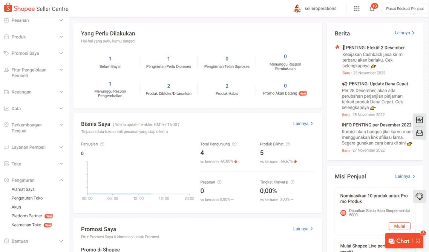The height and width of the screenshot is (252, 429).
Task: Open the Chat widget
Action: [x=399, y=241]
